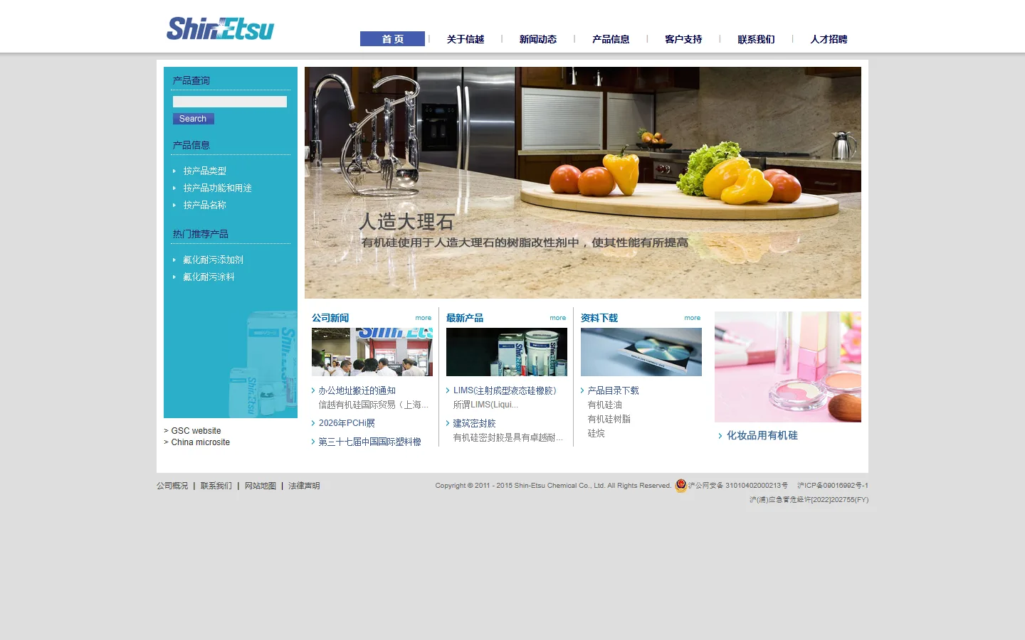Click the Shin-Etsu logo
This screenshot has width=1025, height=640.
[x=220, y=28]
